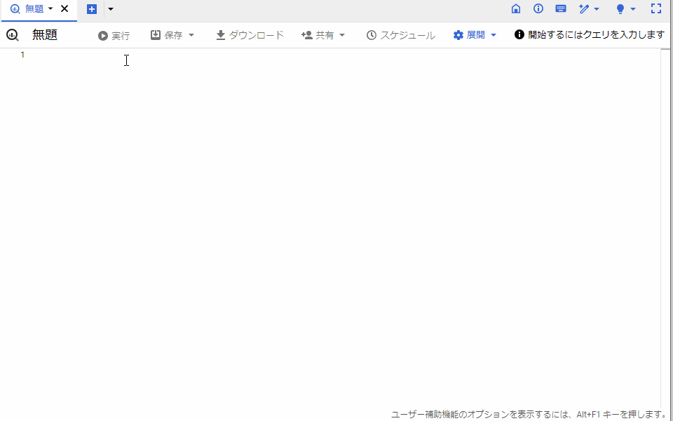Open the lightbulb icon's dropdown menu
673x421 pixels.
tap(632, 9)
